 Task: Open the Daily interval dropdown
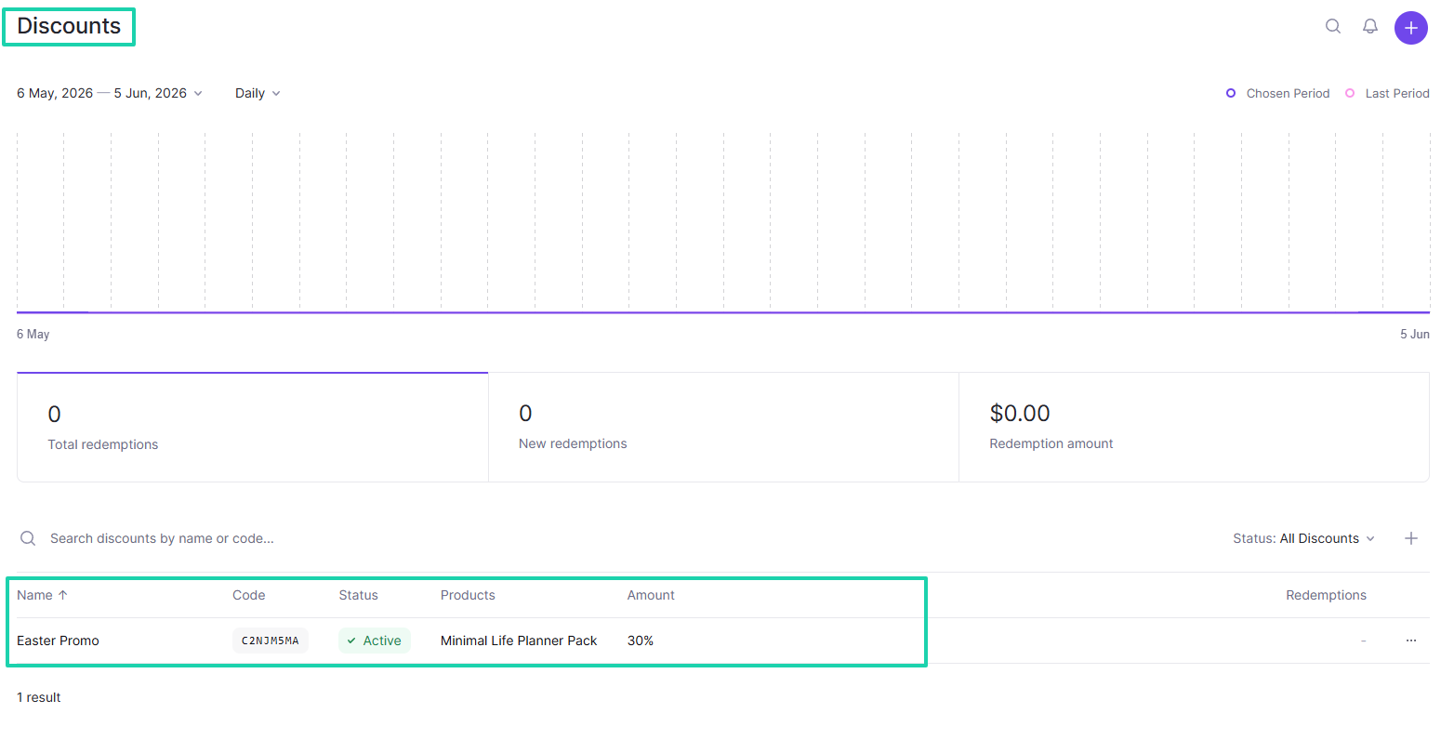[258, 93]
